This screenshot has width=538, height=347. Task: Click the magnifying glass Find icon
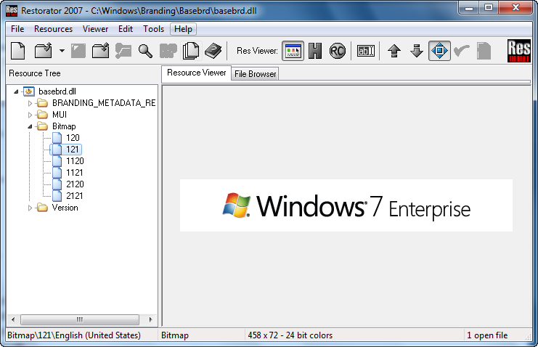145,51
